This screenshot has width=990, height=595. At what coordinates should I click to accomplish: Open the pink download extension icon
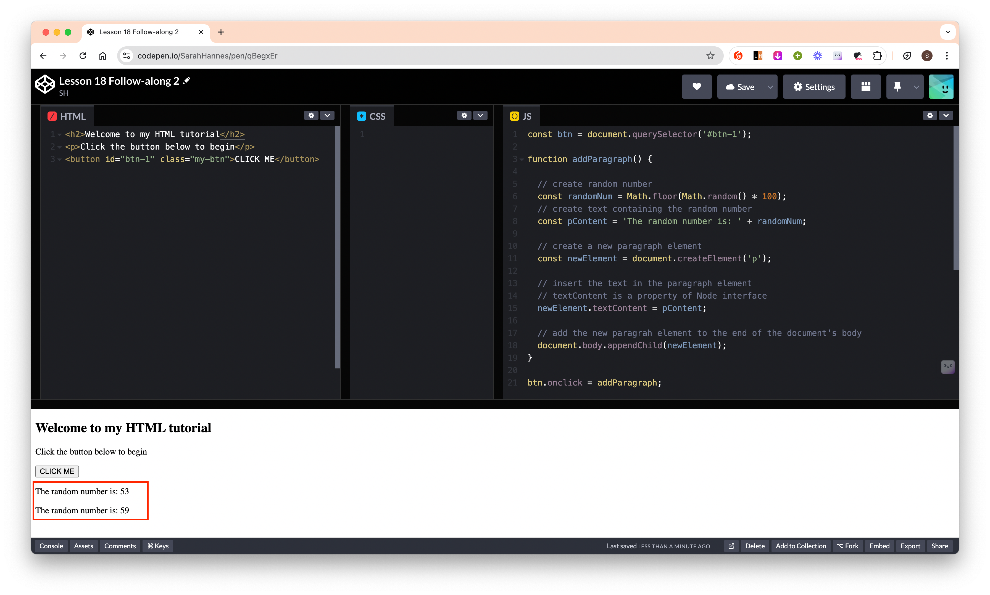(x=778, y=56)
